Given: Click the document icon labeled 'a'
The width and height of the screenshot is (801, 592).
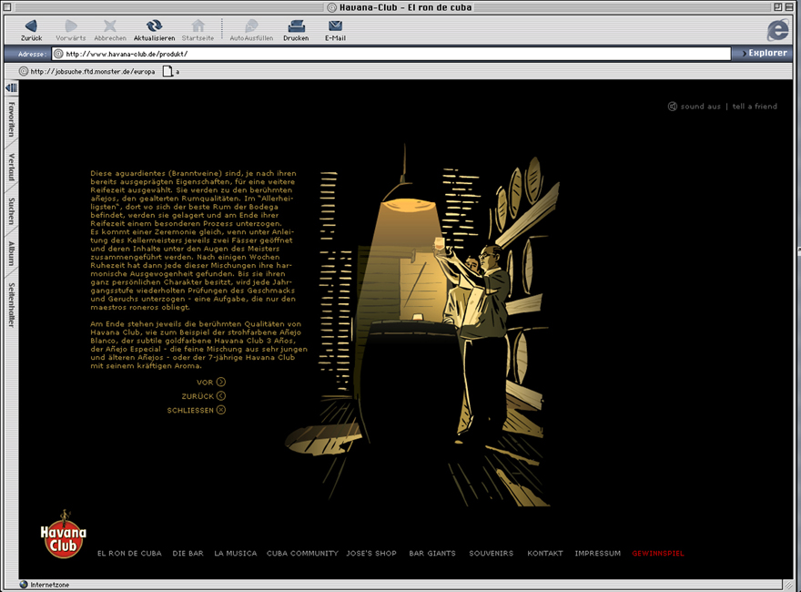Looking at the screenshot, I should [x=167, y=72].
